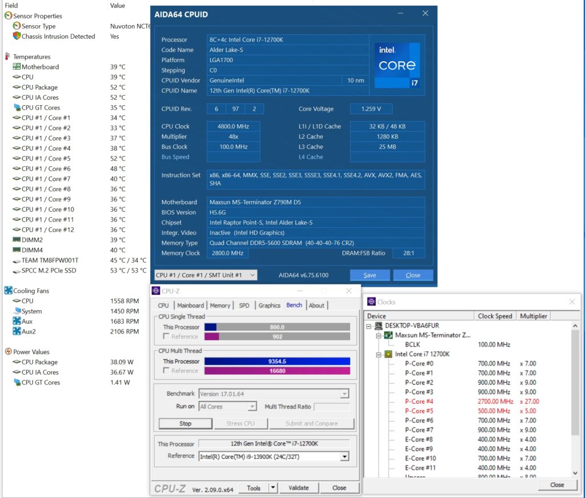The image size is (585, 498).
Task: Click the Clocks list scroll down arrow
Action: tap(575, 473)
